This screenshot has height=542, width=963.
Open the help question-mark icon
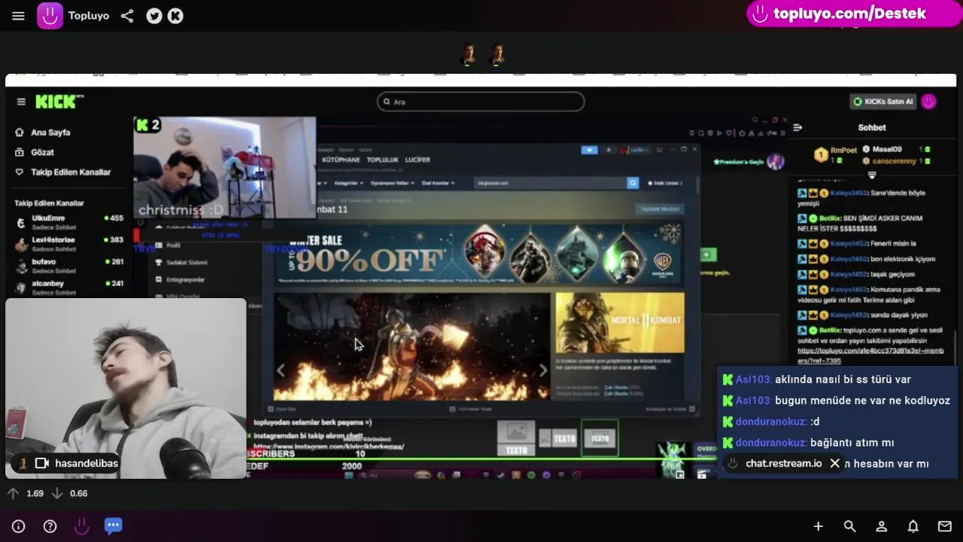pyautogui.click(x=50, y=526)
